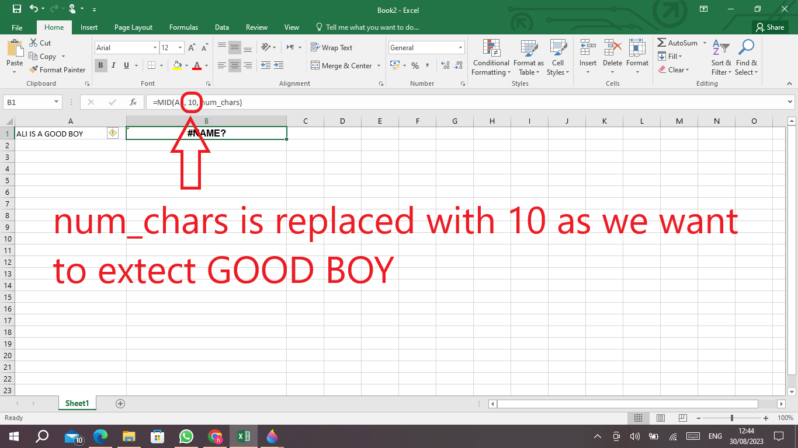Viewport: 798px width, 448px height.
Task: Open the Name Box dropdown arrow
Action: point(57,102)
